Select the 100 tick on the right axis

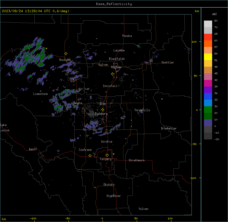click(194, 42)
